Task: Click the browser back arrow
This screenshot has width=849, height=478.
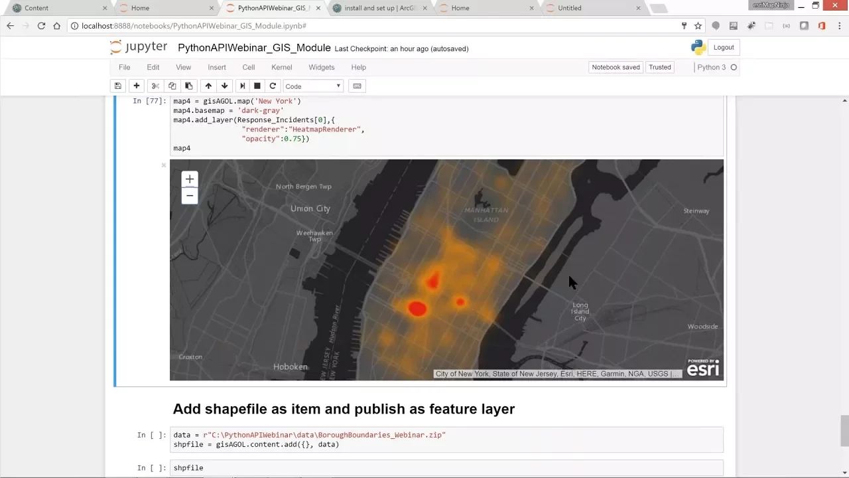Action: click(x=10, y=26)
